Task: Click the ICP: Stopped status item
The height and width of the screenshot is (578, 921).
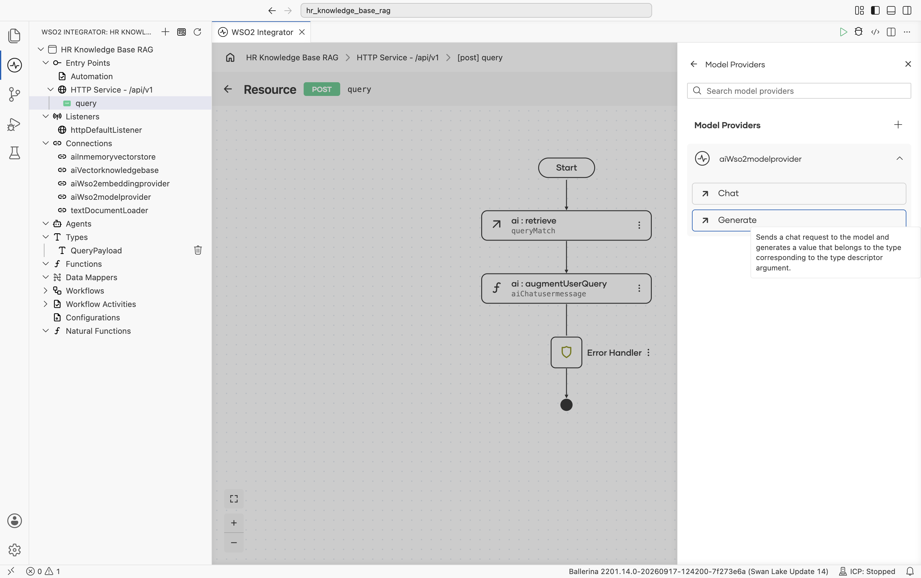Action: (x=867, y=571)
